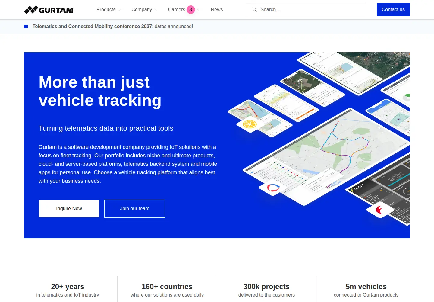Click the Gurtam logo
The image size is (434, 302).
point(49,10)
